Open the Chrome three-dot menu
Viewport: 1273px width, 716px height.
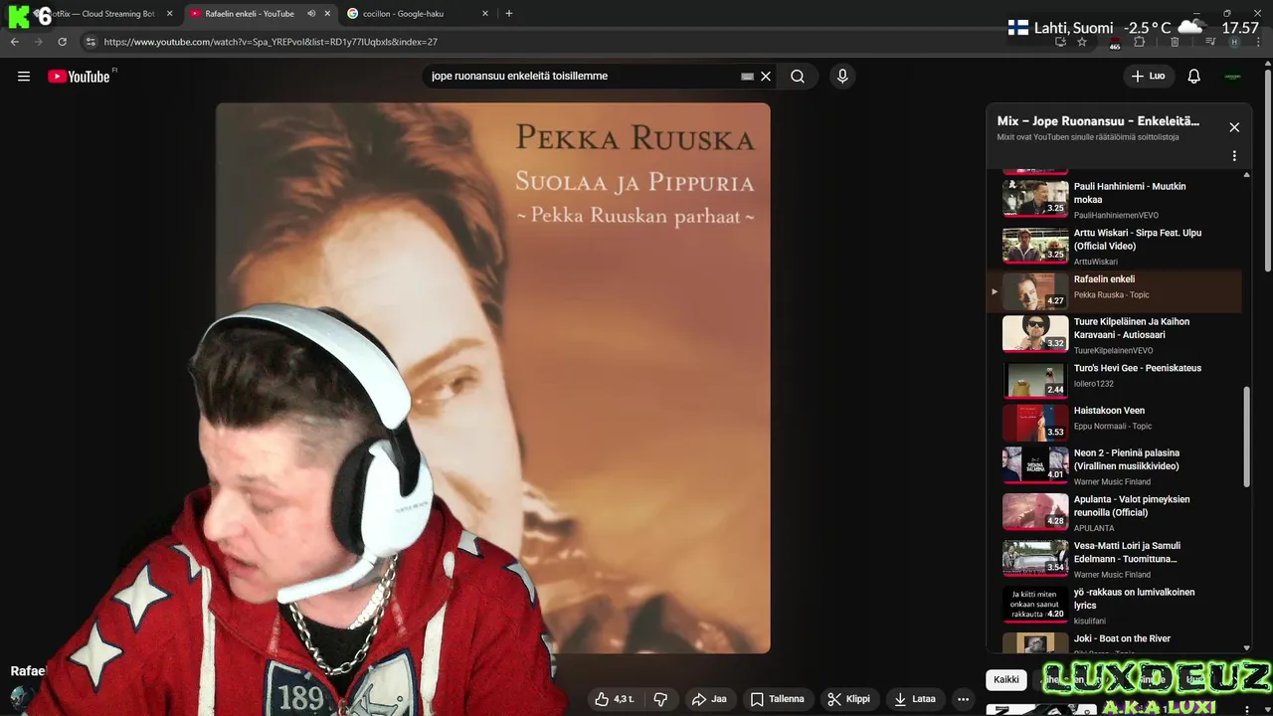click(x=1258, y=42)
